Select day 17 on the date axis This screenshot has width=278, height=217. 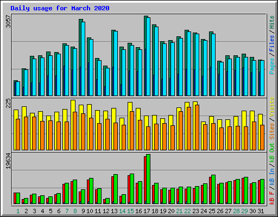pos(147,211)
